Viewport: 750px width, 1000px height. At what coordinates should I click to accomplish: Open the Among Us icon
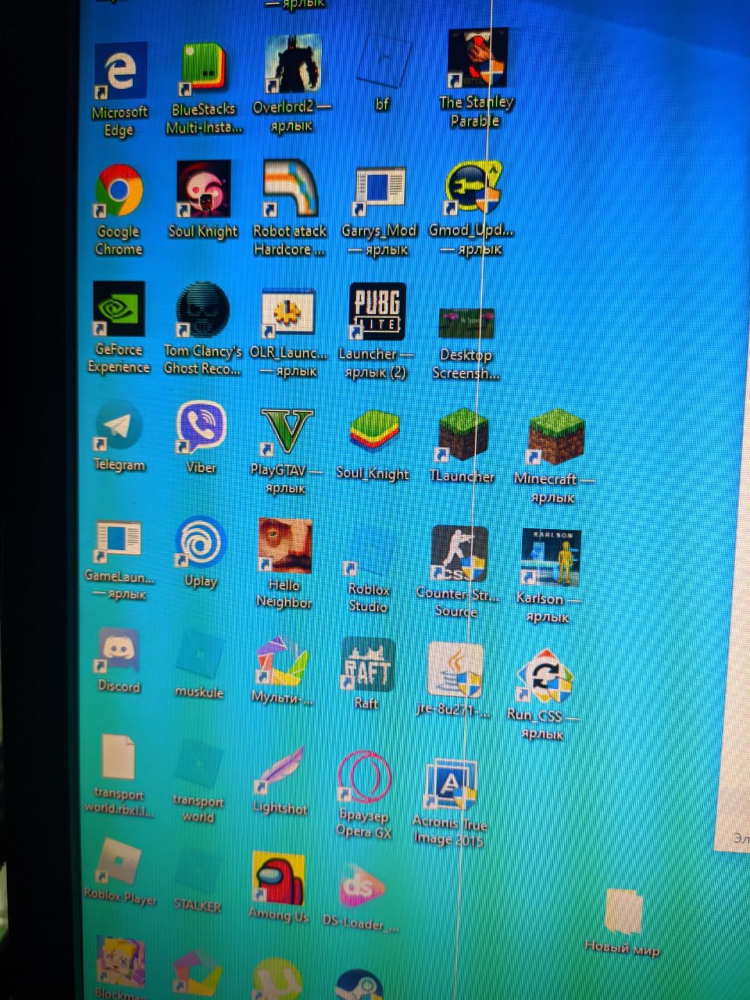click(278, 877)
